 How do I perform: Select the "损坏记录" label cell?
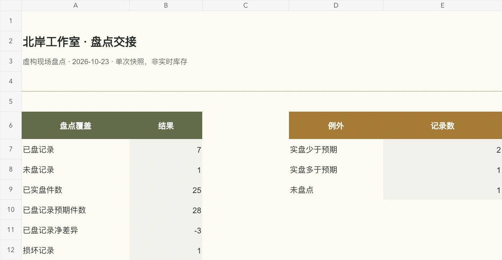tap(76, 250)
